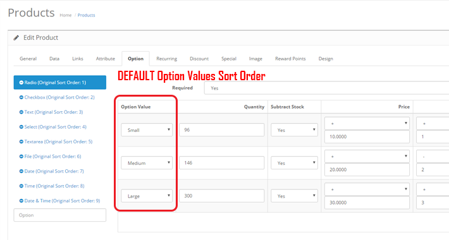The width and height of the screenshot is (449, 240).
Task: Select the Option tab
Action: [136, 59]
